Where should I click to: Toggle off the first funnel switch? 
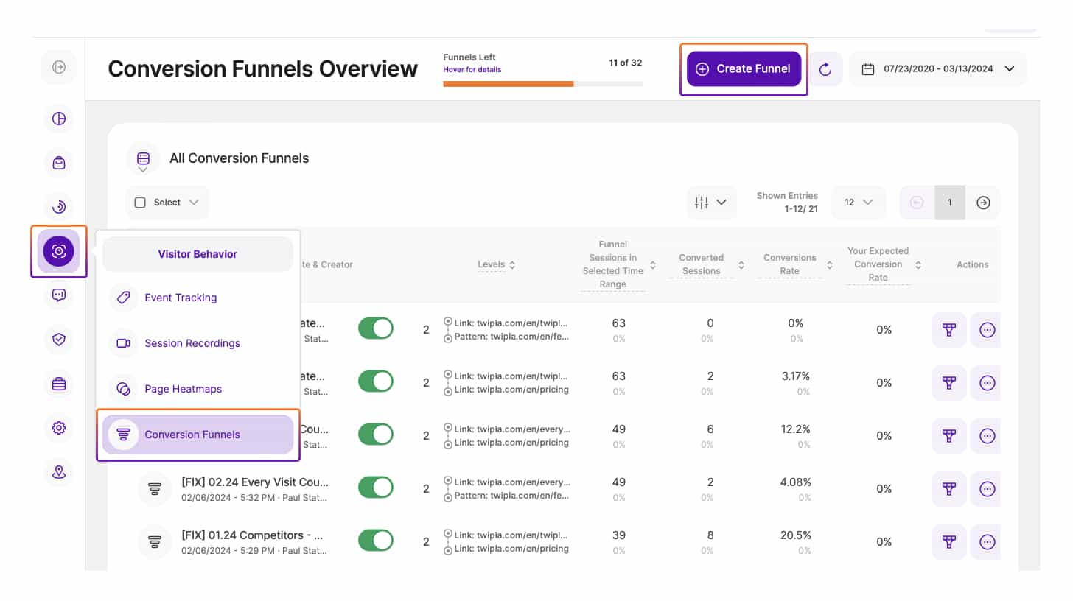pyautogui.click(x=376, y=329)
